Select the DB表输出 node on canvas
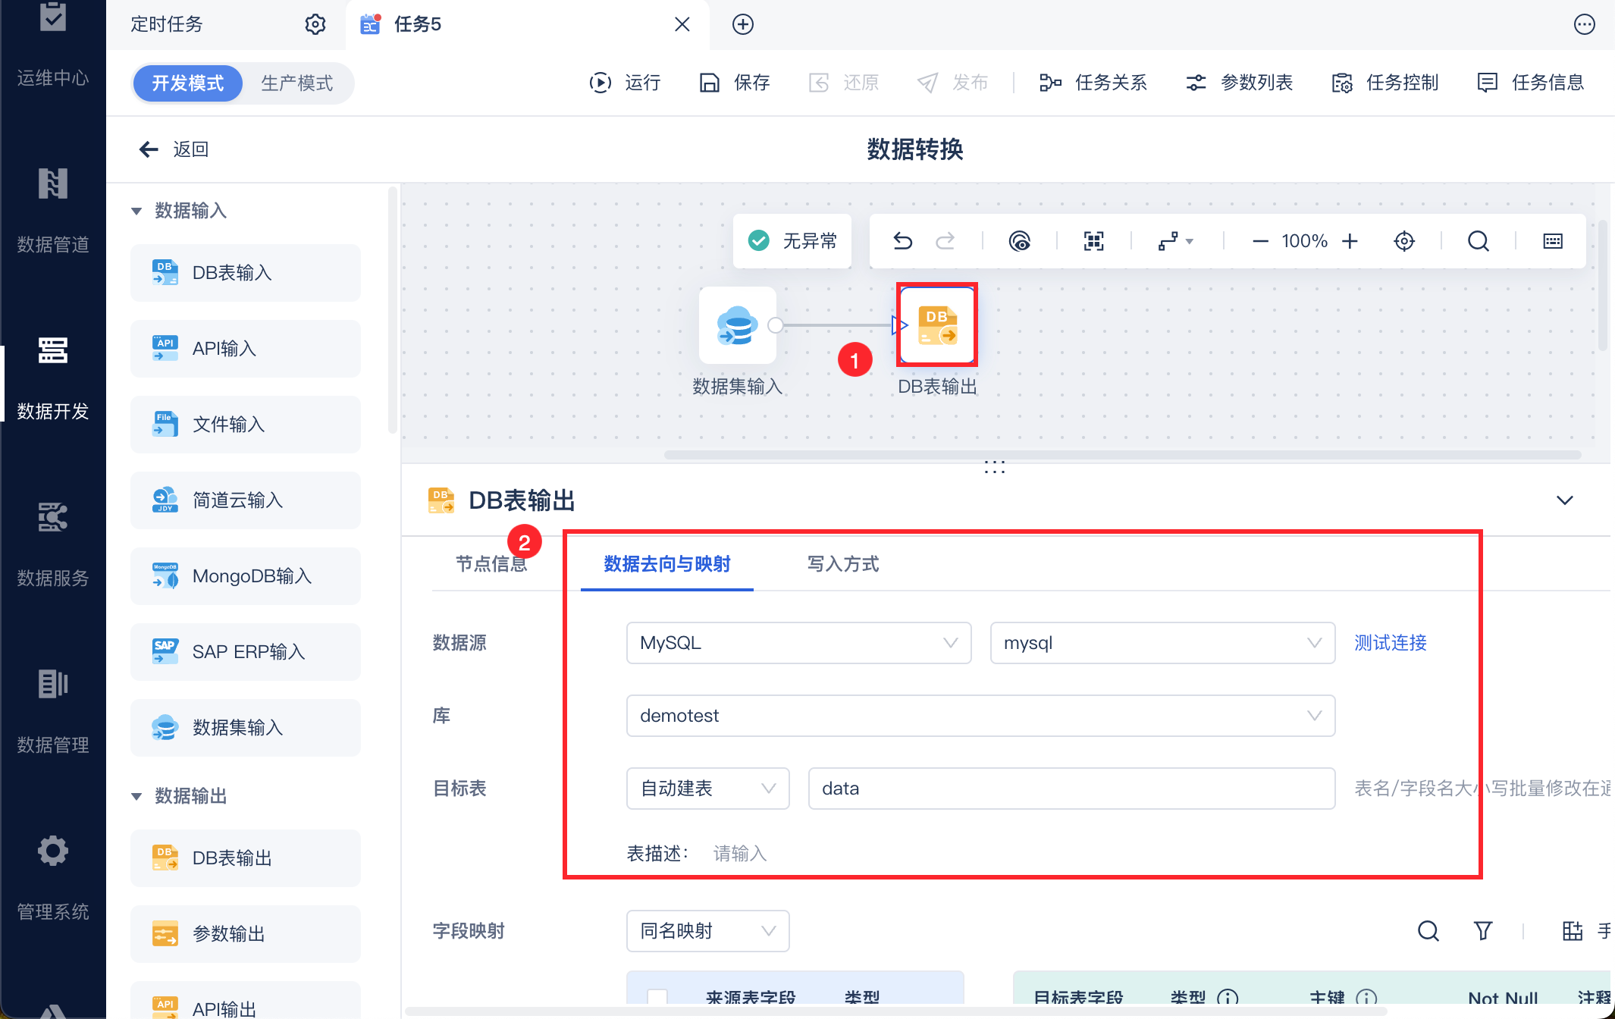This screenshot has width=1615, height=1019. (937, 325)
